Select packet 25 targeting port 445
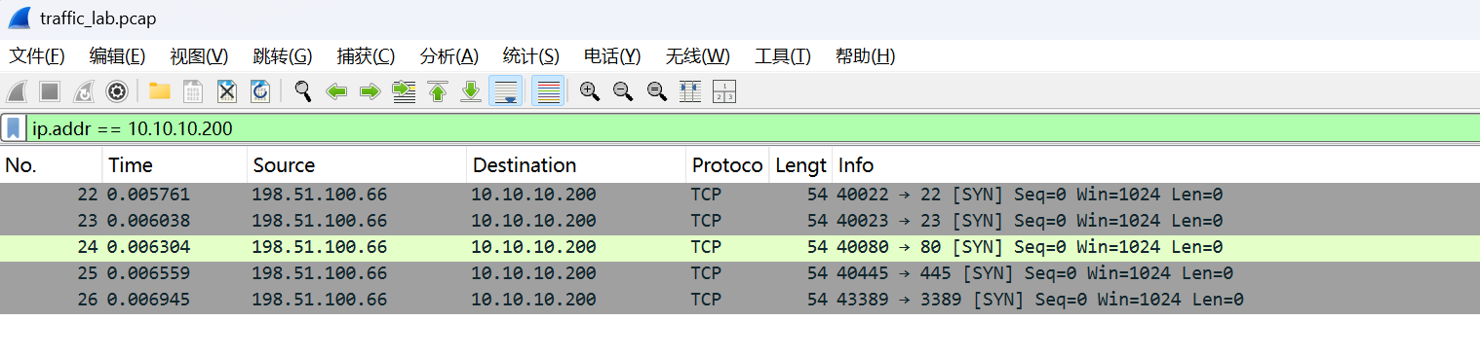1480x356 pixels. 740,273
